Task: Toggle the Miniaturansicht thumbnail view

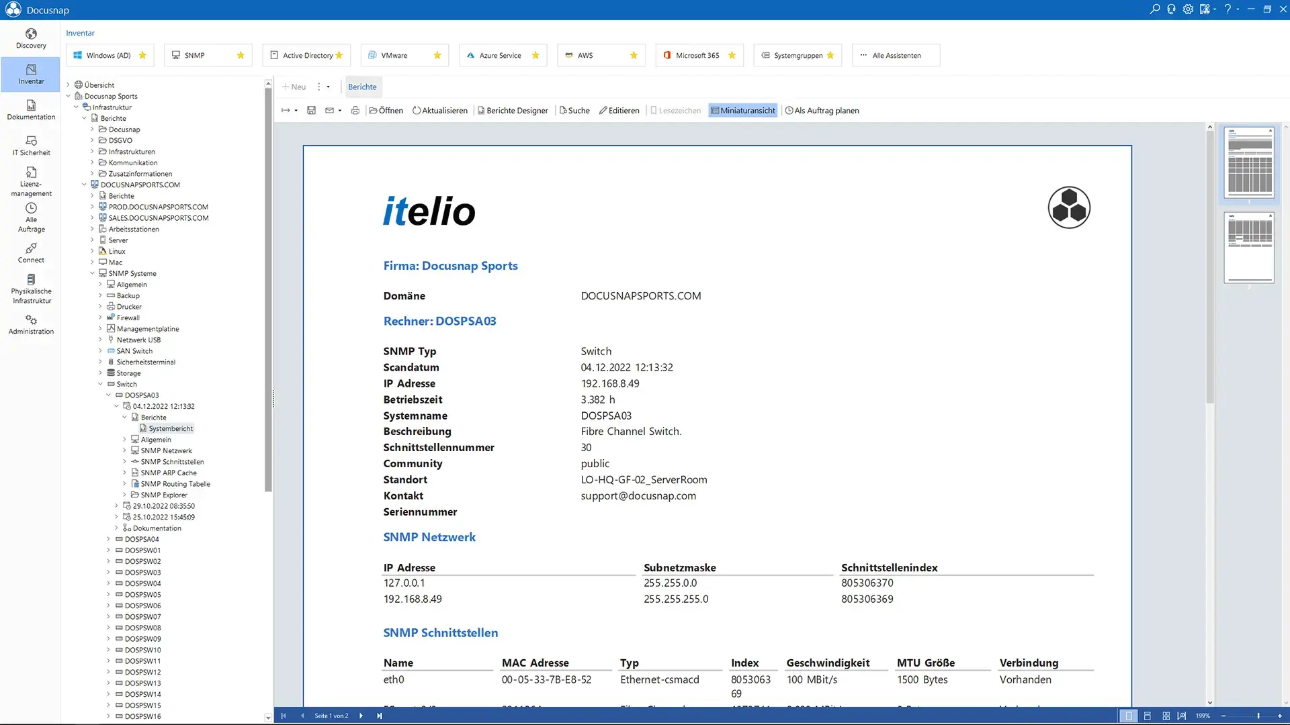Action: tap(742, 110)
